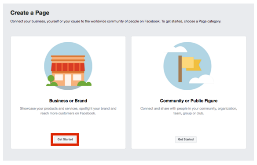257x165 pixels.
Task: Click the Community or Public Figure heading
Action: (189, 101)
